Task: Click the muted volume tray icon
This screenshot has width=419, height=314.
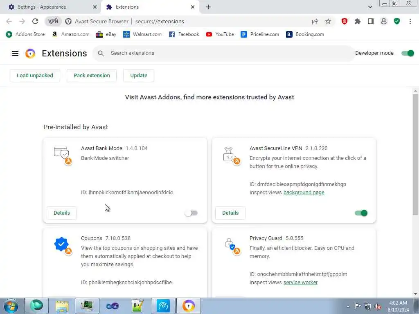Action: pyautogui.click(x=378, y=306)
